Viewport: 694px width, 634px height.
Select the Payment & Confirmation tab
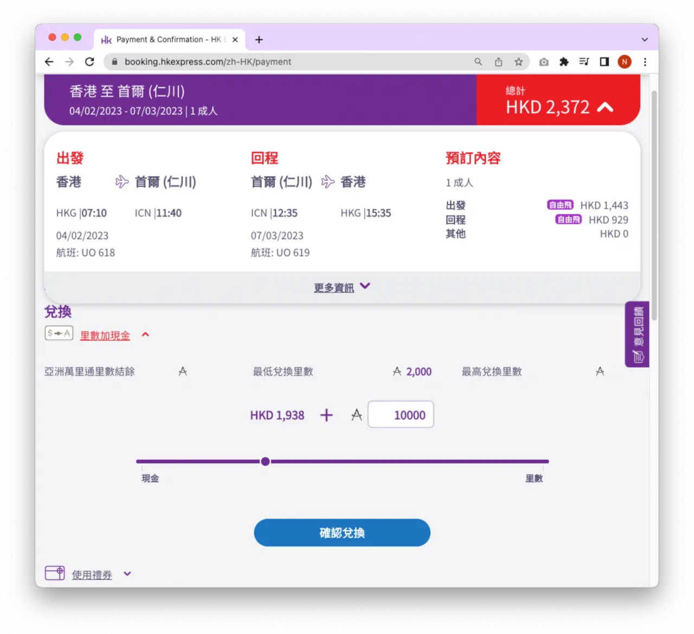[169, 40]
